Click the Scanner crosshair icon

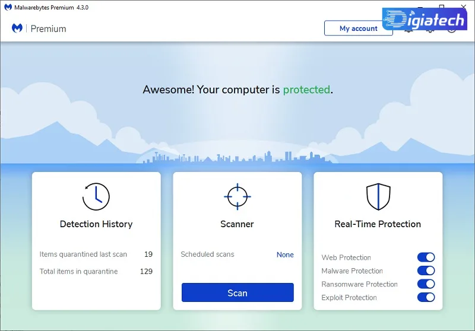pos(237,197)
